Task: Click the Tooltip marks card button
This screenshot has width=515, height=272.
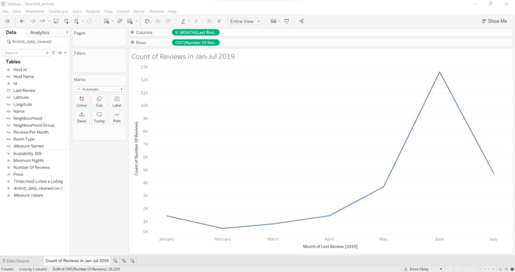Action: click(99, 117)
